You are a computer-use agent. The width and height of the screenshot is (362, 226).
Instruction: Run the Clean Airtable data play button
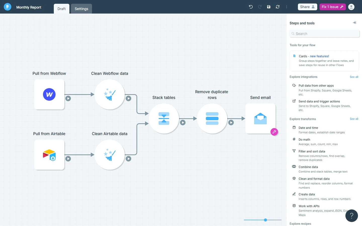point(128,159)
